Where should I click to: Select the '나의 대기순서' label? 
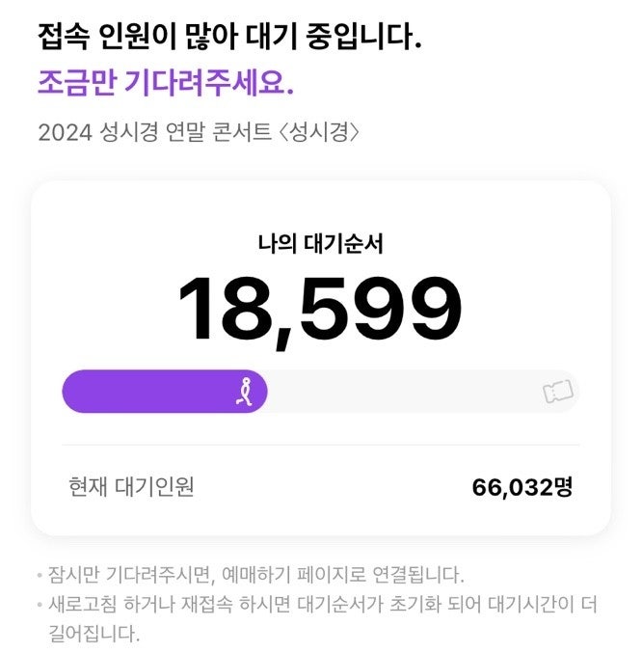tap(320, 244)
